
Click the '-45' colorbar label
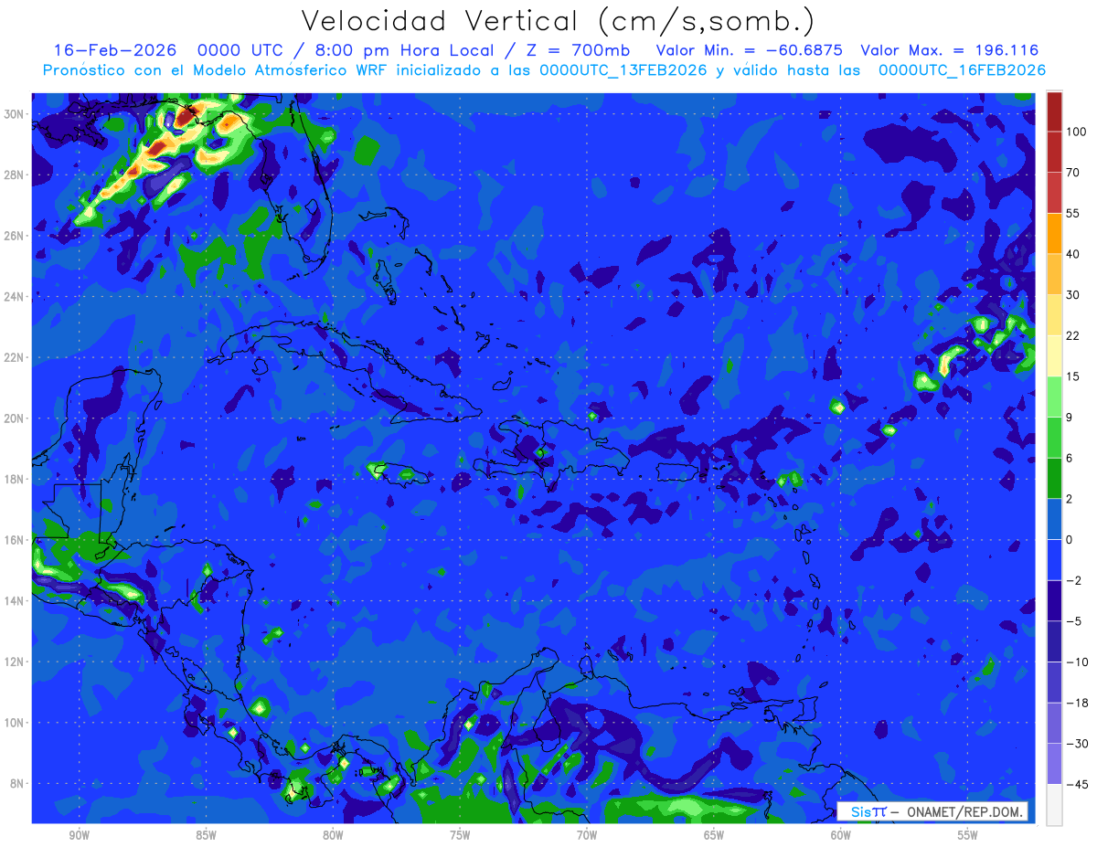(1077, 785)
